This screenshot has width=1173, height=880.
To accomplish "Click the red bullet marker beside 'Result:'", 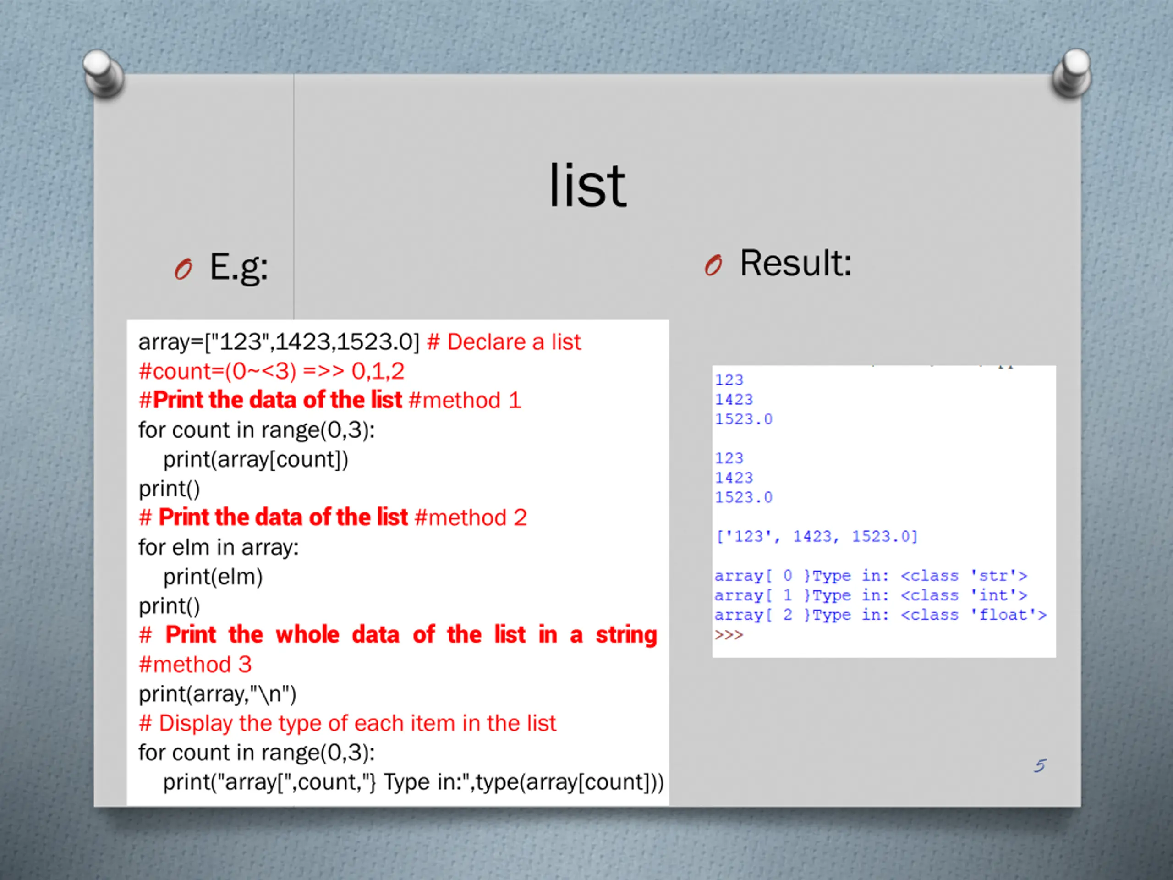I will 713,265.
